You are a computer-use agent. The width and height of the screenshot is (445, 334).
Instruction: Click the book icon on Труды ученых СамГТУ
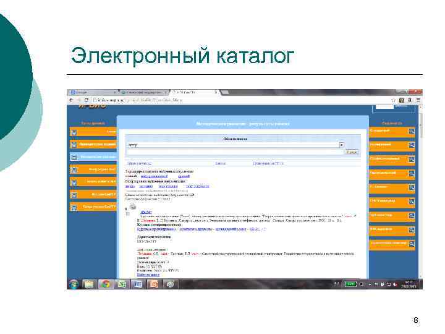click(x=74, y=207)
